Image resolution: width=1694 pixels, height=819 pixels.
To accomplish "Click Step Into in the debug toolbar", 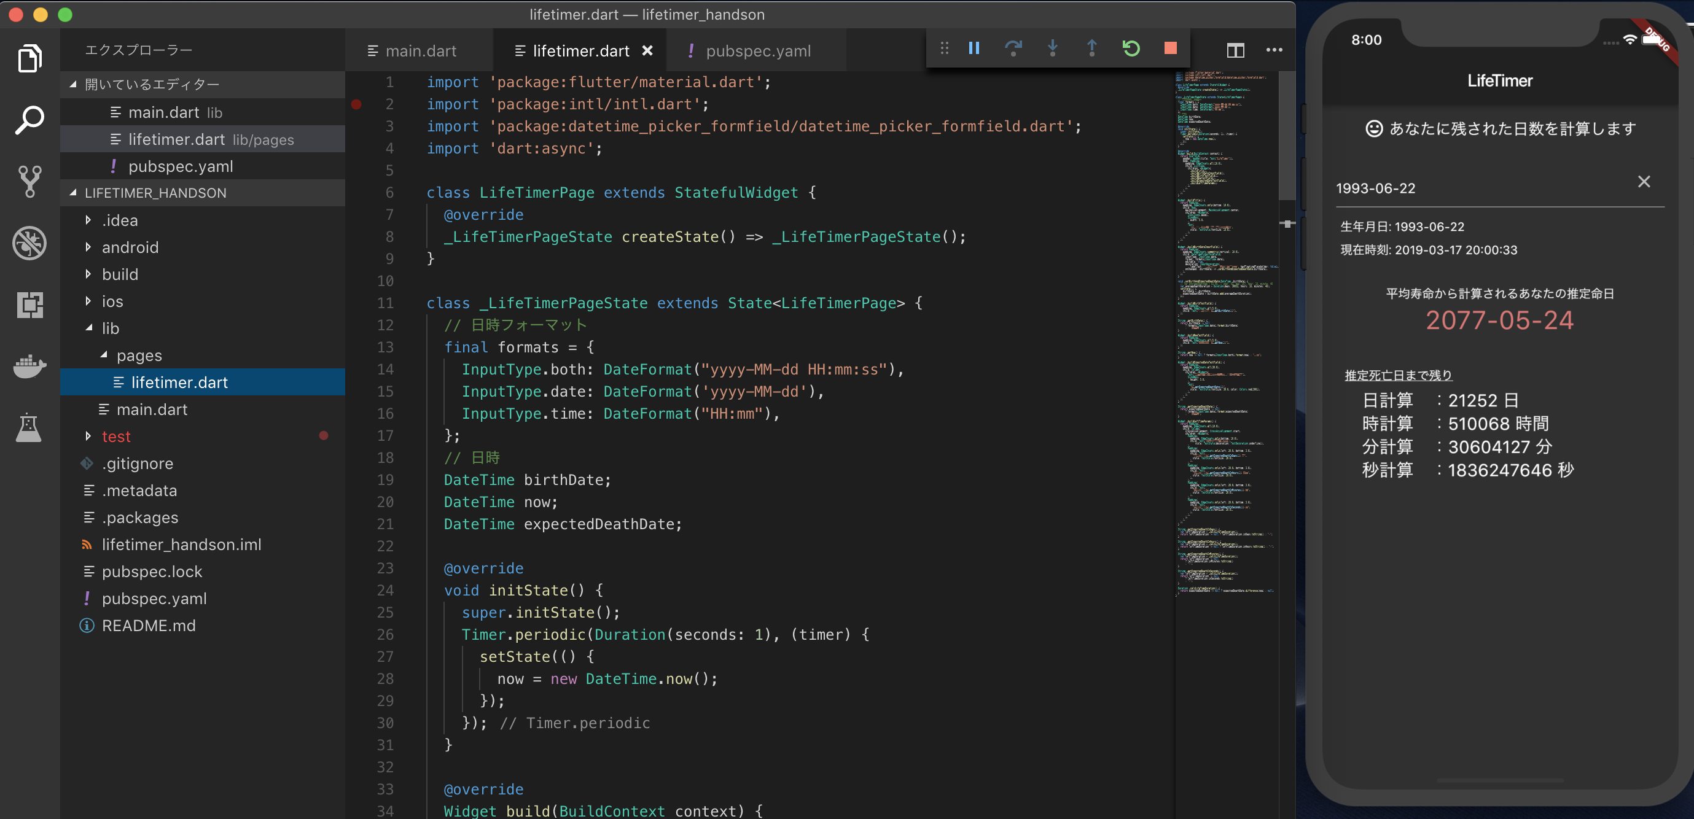I will point(1052,49).
